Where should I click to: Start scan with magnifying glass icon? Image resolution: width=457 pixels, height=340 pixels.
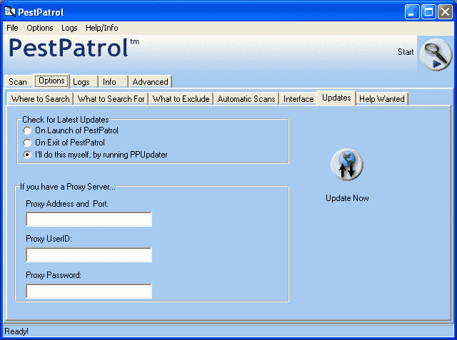pos(436,54)
